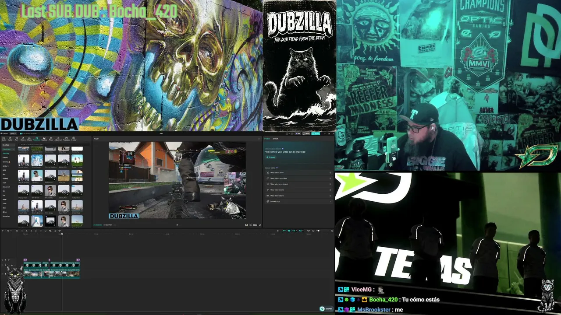Click the timeline zoom slider
The height and width of the screenshot is (315, 561).
321,231
